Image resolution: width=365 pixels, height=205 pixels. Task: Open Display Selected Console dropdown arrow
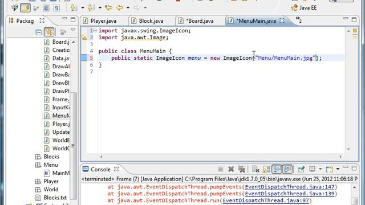pos(321,169)
